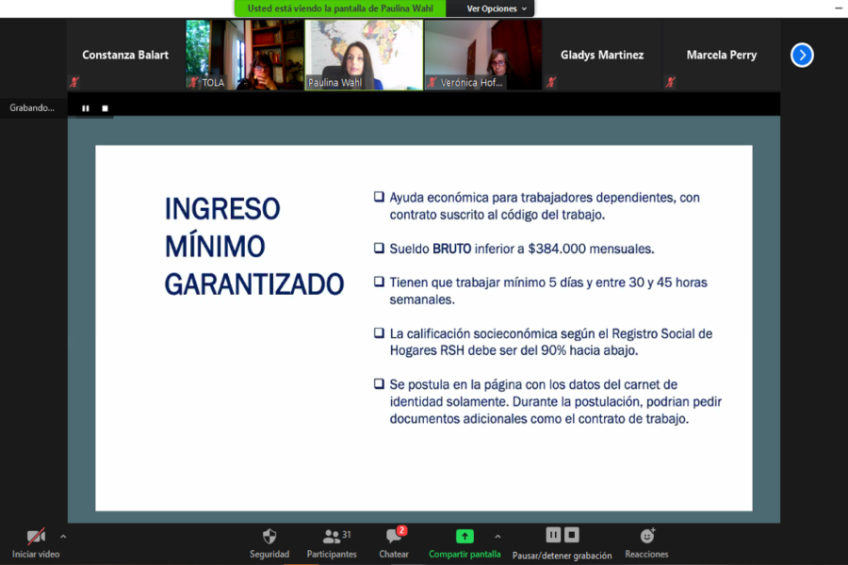Click muted mic icon on TOLA tile
Viewport: 848px width, 565px height.
pos(193,82)
